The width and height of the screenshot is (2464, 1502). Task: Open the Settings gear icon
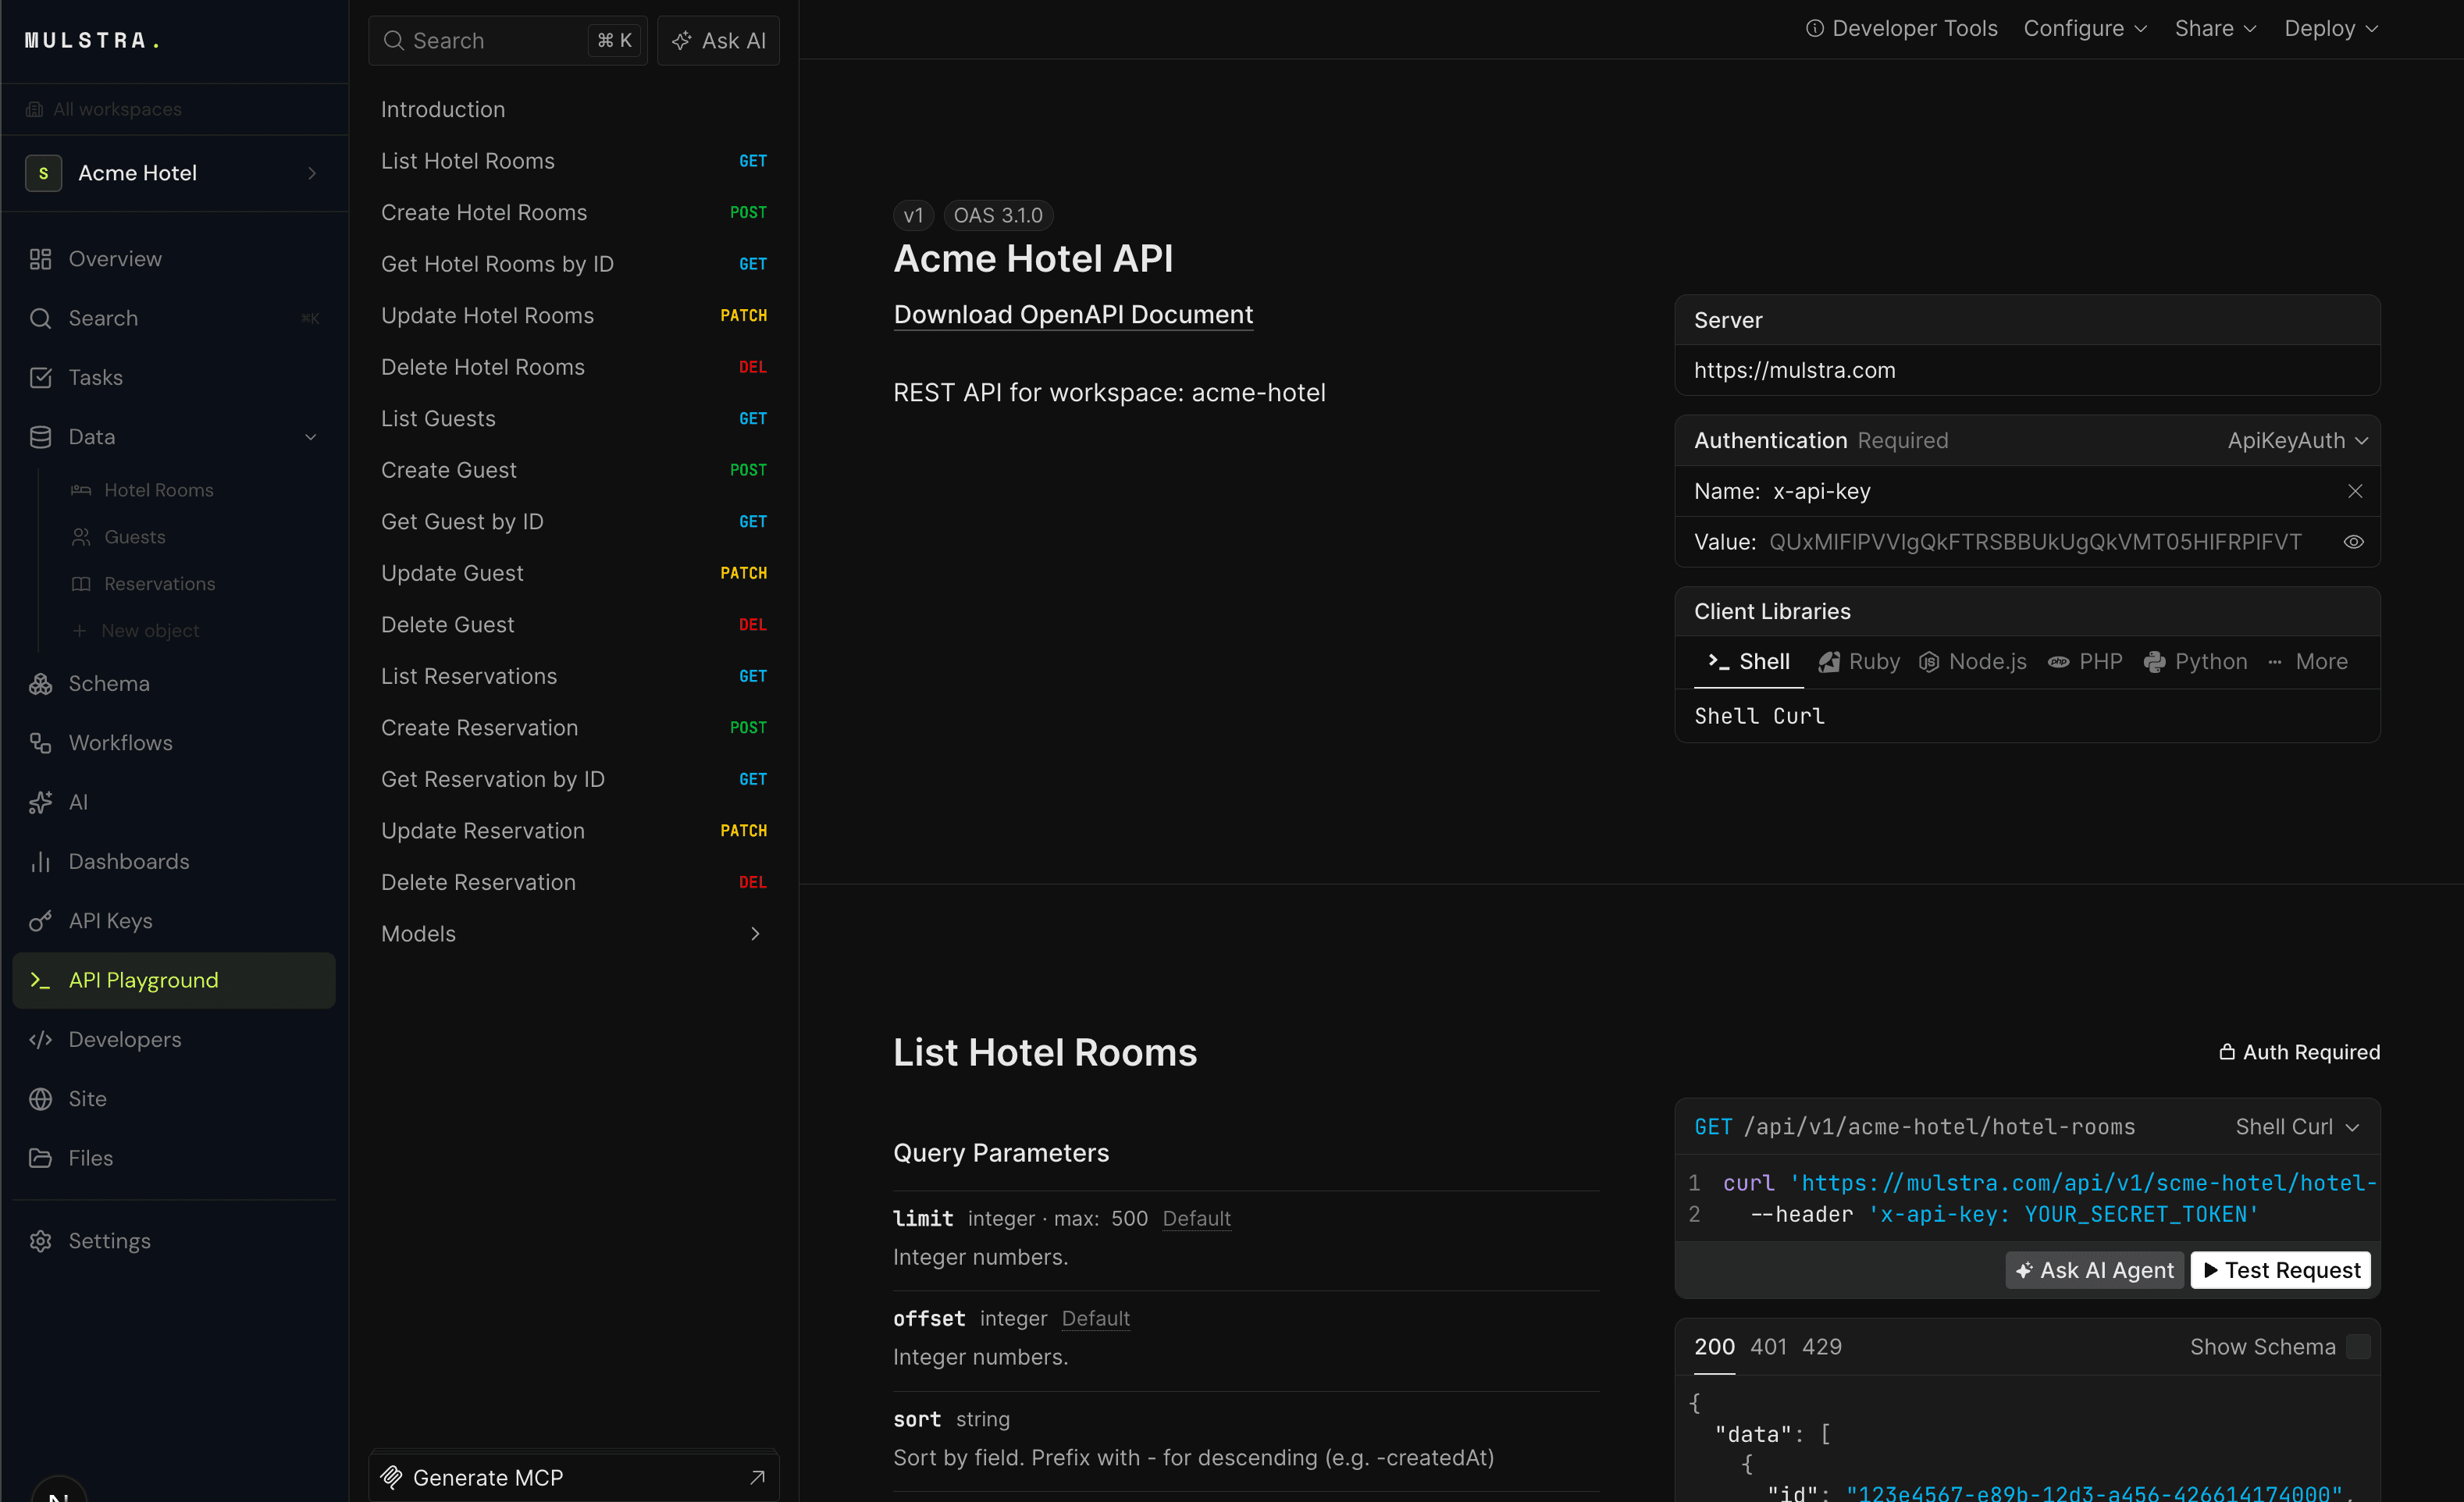pyautogui.click(x=40, y=1241)
